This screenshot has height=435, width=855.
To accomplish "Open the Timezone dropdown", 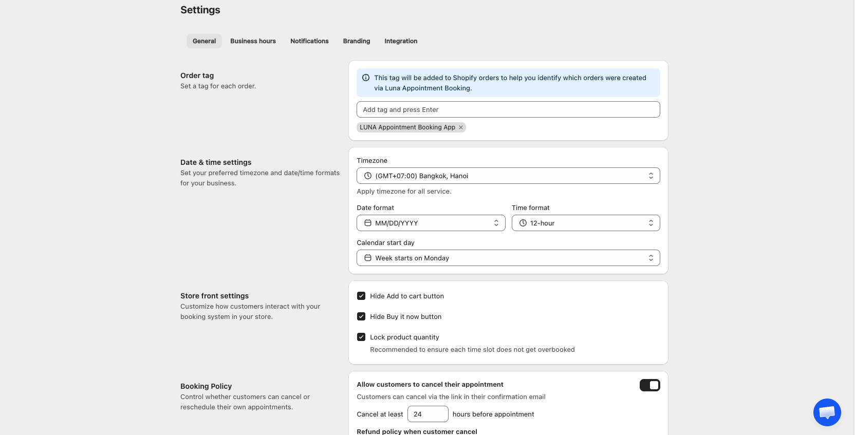I will coord(508,176).
